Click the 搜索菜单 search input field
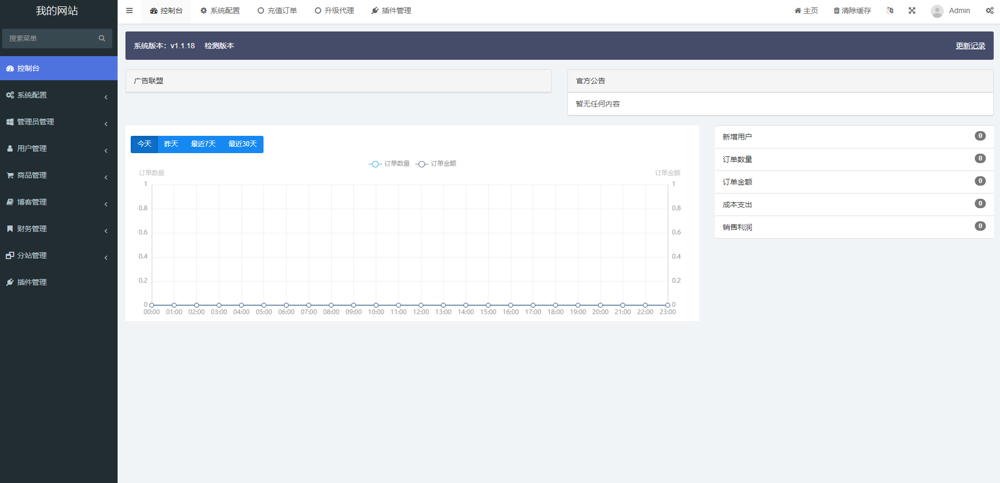 point(50,38)
